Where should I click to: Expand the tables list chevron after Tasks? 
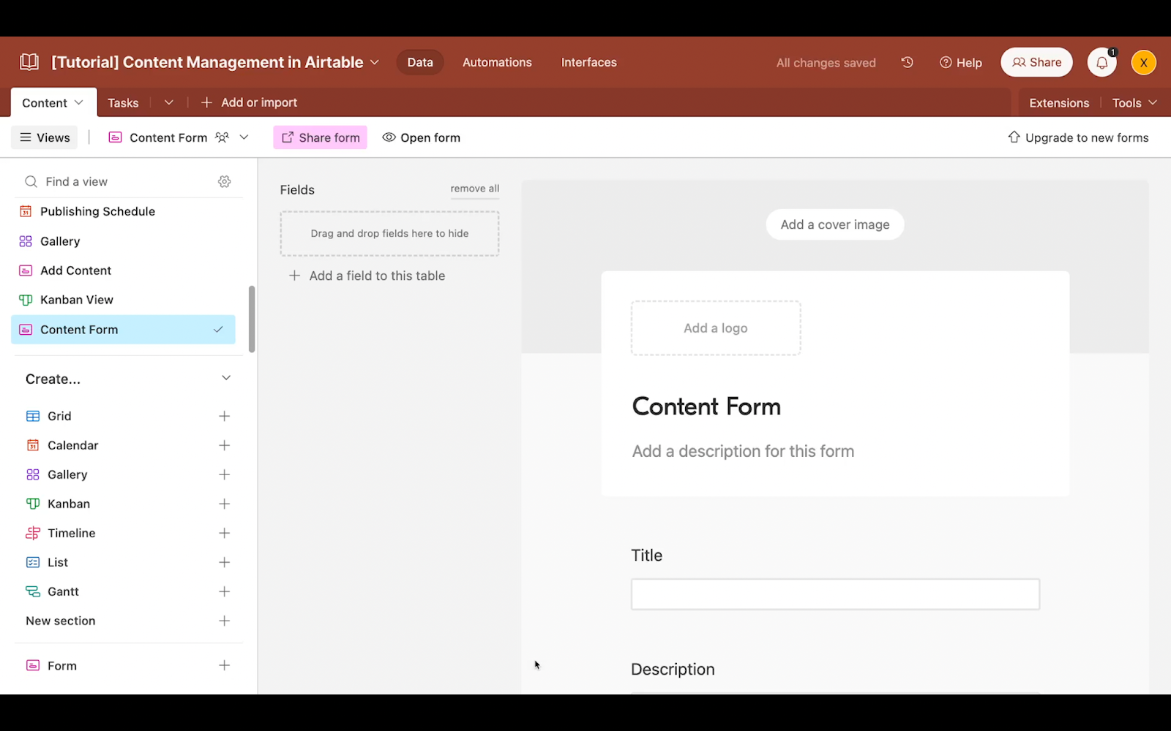(x=169, y=102)
